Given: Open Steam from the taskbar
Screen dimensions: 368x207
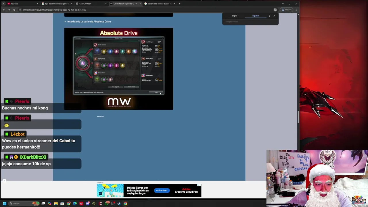Looking at the screenshot, I should pos(119,204).
